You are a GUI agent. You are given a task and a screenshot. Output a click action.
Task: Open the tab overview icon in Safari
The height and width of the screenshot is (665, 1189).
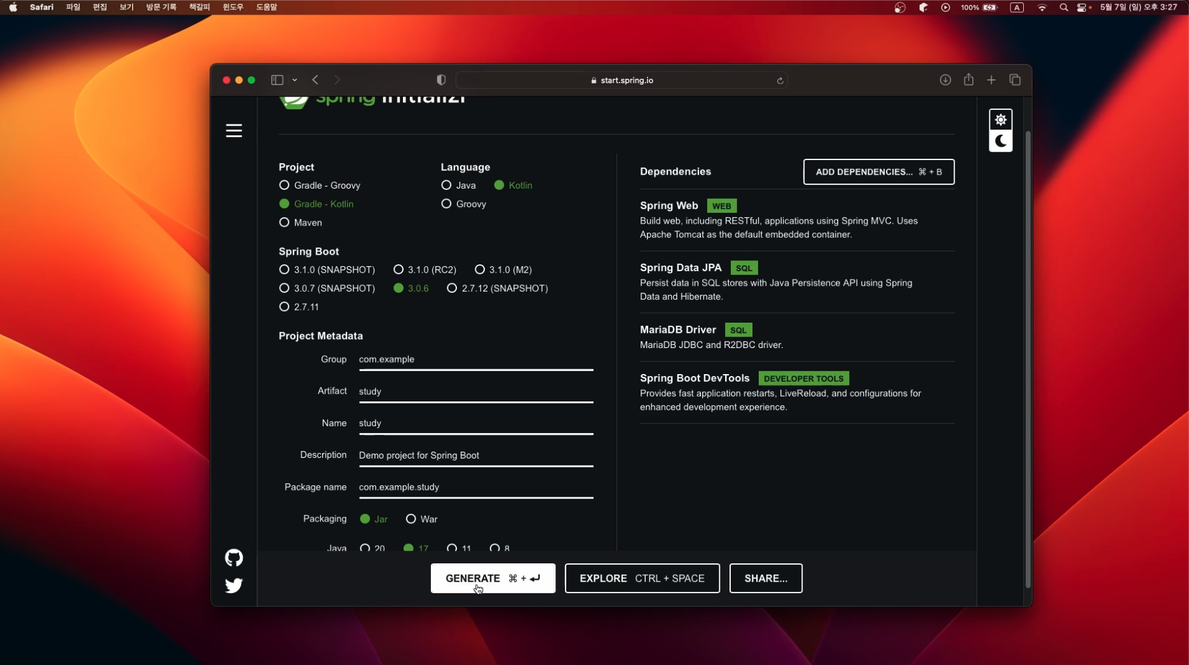pos(1015,80)
